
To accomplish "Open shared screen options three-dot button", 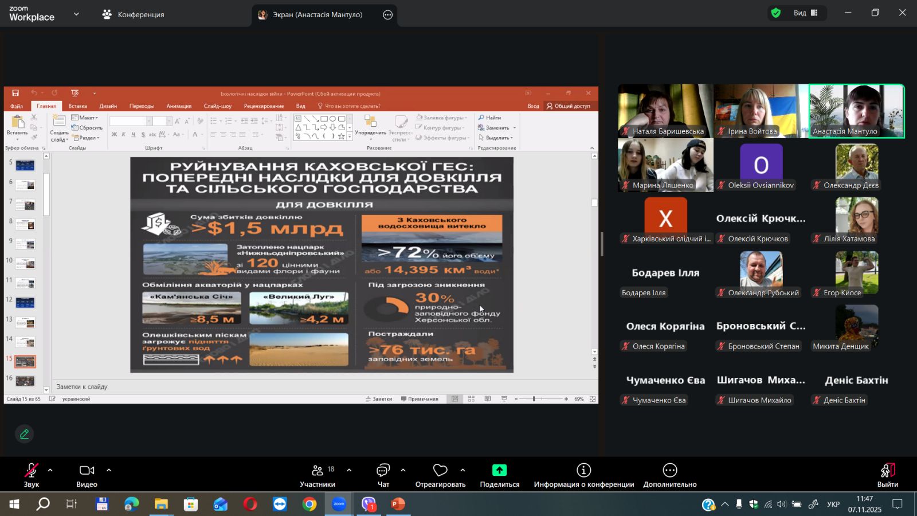I will click(388, 15).
